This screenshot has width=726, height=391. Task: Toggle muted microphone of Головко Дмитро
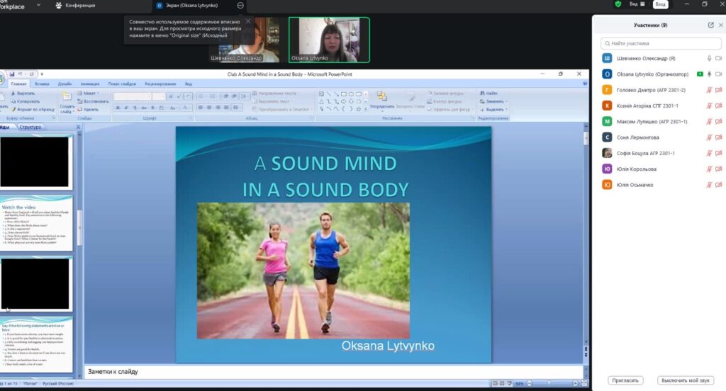pos(708,90)
